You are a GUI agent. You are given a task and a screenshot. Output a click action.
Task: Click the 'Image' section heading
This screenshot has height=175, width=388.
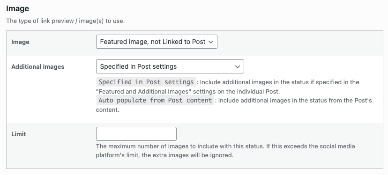click(x=17, y=8)
